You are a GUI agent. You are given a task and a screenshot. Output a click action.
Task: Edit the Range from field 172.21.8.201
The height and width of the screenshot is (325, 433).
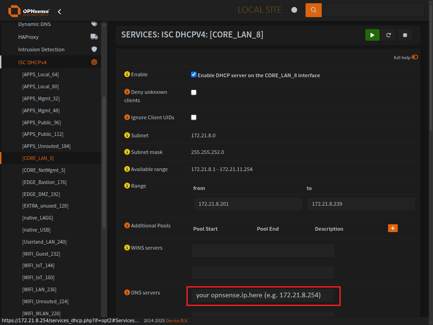pyautogui.click(x=248, y=204)
